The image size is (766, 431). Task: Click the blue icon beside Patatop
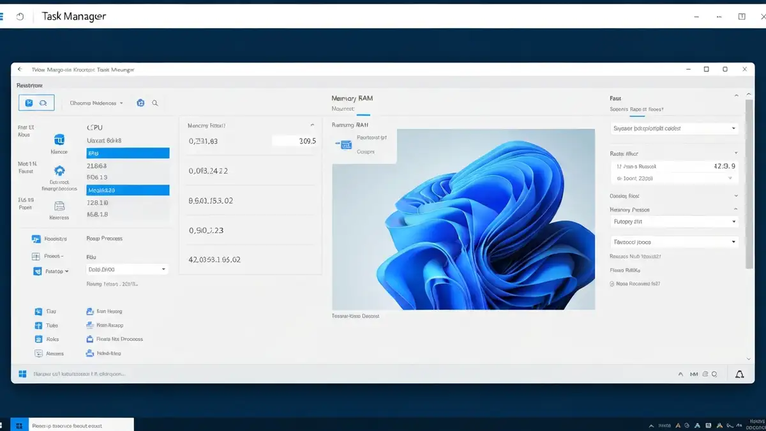point(36,271)
